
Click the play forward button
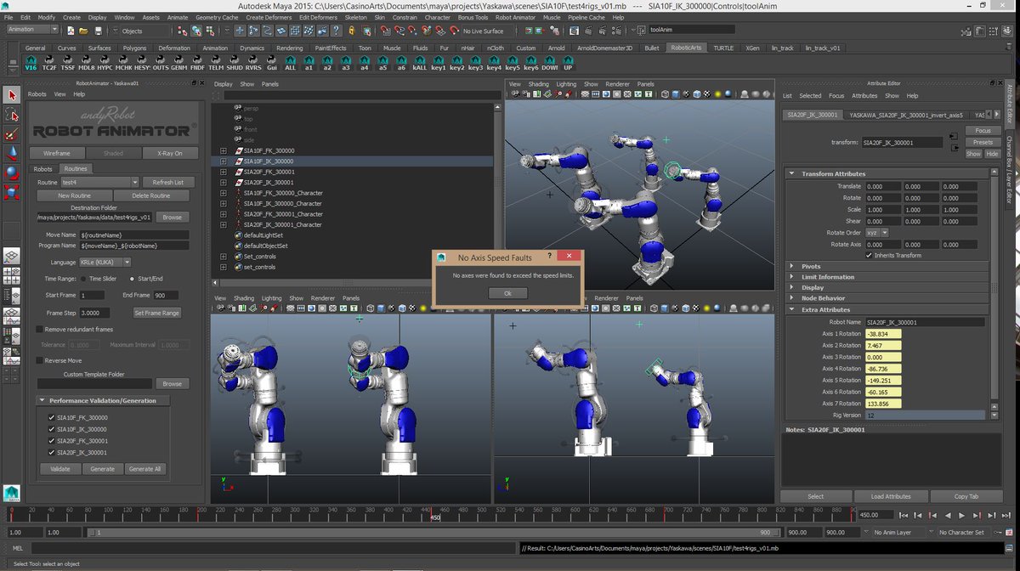pos(961,515)
